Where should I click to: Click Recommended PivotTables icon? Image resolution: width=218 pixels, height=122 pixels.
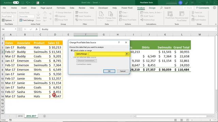(x=182, y=14)
